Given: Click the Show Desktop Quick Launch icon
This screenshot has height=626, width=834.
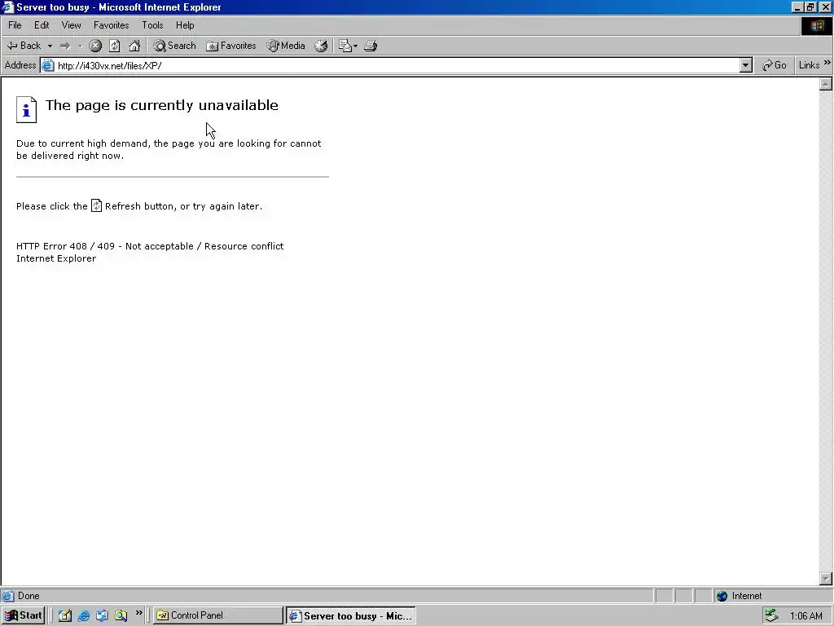Looking at the screenshot, I should [65, 615].
